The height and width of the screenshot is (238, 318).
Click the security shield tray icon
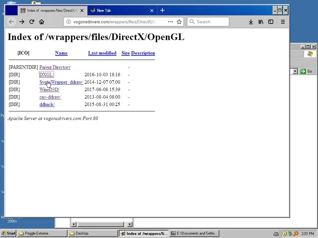(284, 234)
